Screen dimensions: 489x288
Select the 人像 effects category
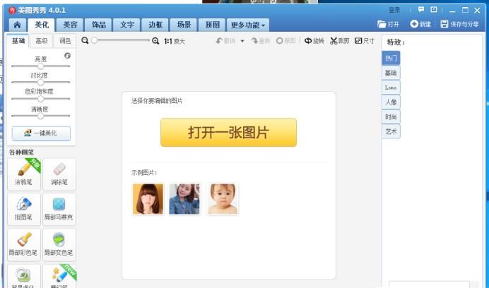[391, 102]
